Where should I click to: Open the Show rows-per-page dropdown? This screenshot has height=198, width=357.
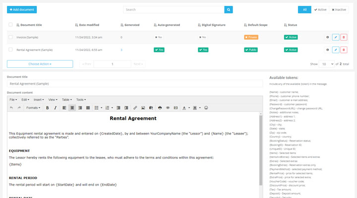[326, 64]
